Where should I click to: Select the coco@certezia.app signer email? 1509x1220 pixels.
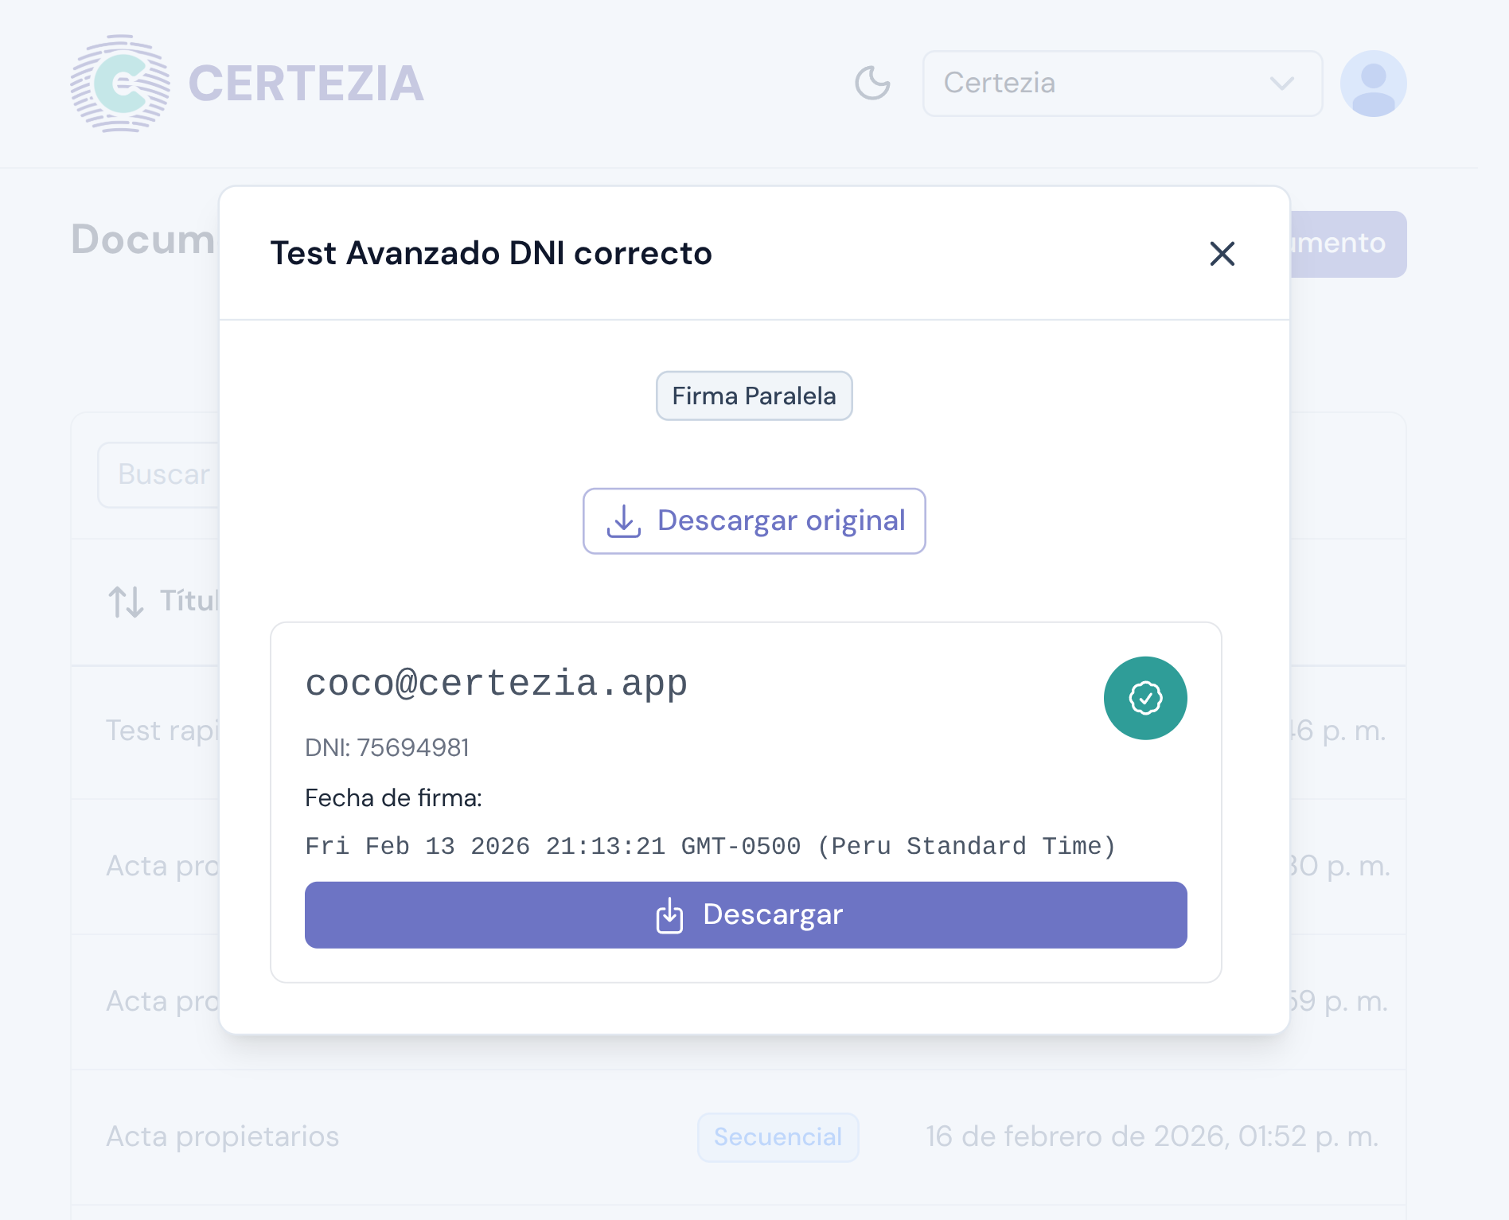coord(496,684)
